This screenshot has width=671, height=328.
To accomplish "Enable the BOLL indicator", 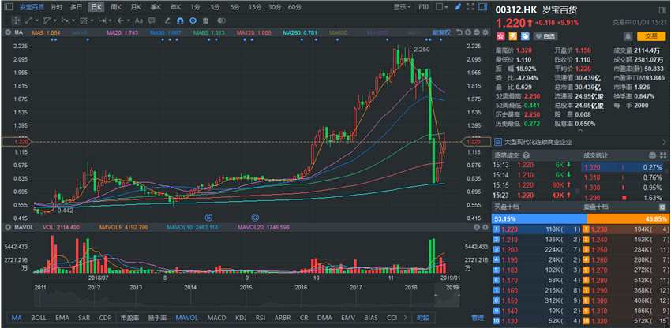I will tap(39, 318).
